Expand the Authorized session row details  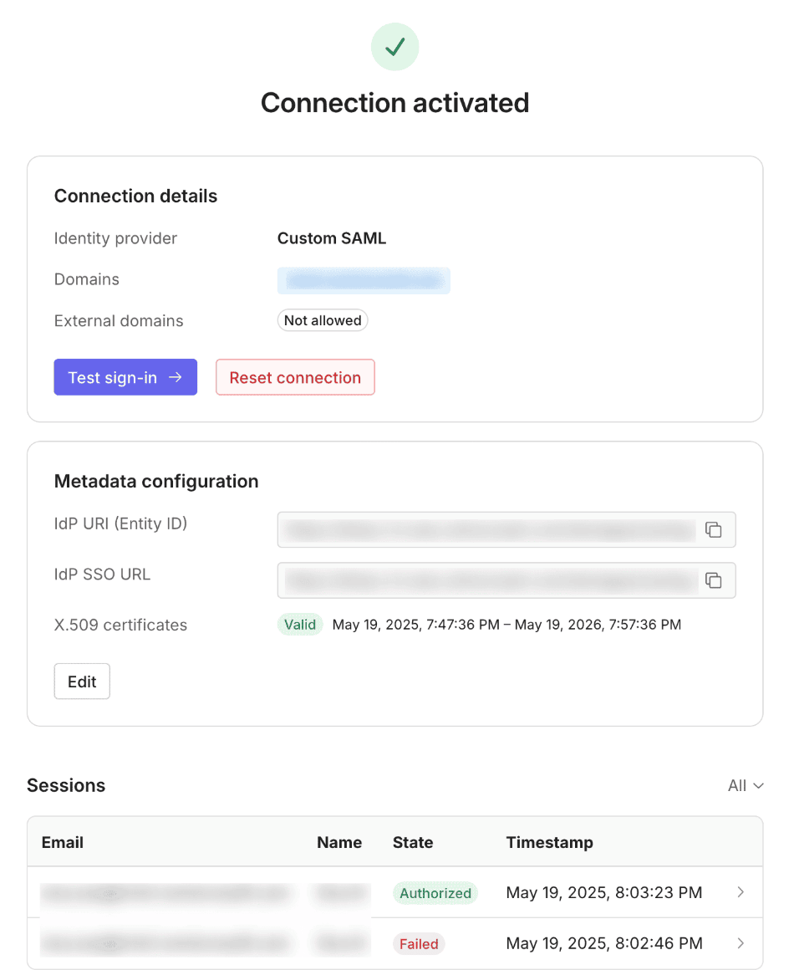click(739, 892)
